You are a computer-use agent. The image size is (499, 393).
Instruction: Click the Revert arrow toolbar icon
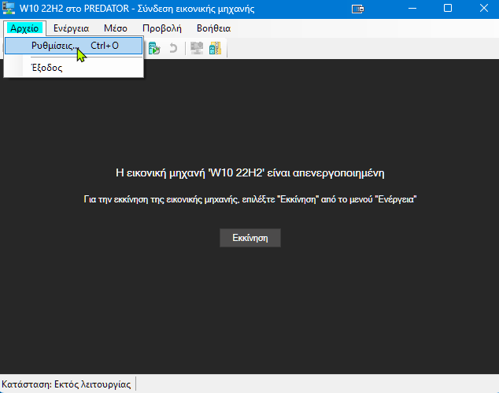[x=173, y=48]
